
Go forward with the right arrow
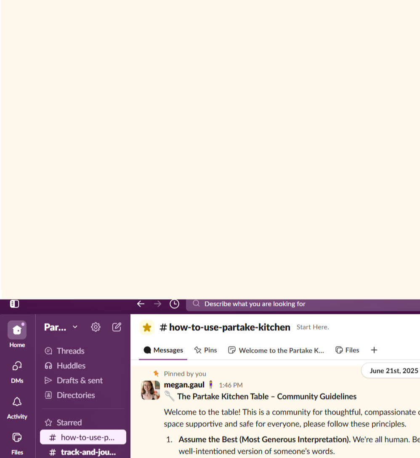[x=157, y=304]
